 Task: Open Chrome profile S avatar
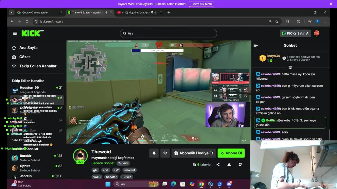coord(318,22)
